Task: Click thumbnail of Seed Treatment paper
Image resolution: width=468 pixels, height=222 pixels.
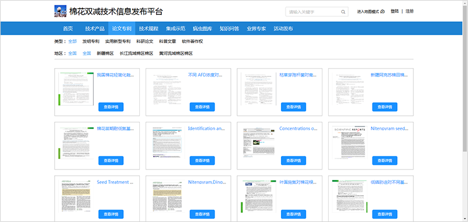Action: pos(76,196)
